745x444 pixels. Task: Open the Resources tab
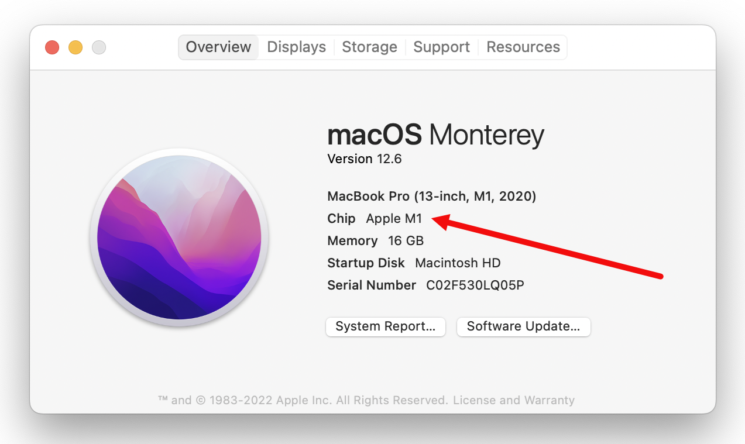coord(523,47)
